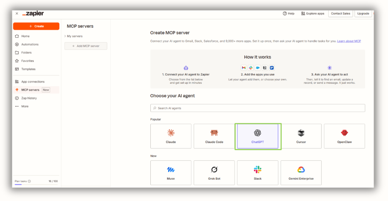Click the More three-dots icon
388x201 pixels.
point(17,107)
